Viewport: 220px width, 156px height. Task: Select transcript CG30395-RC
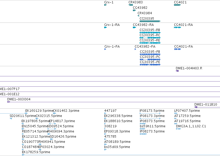coord(150,35)
